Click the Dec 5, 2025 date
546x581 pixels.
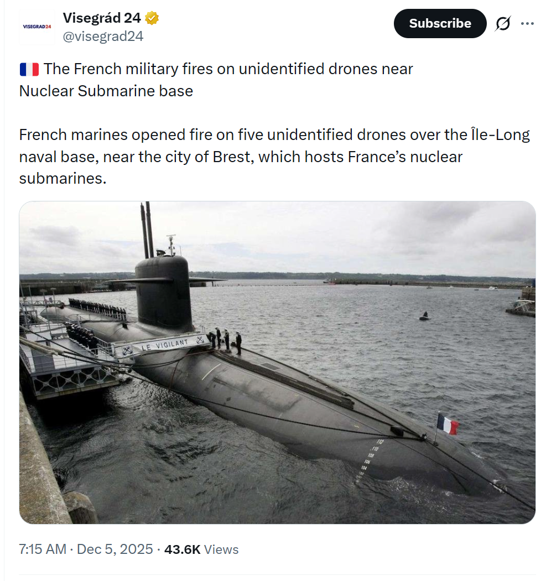[115, 549]
